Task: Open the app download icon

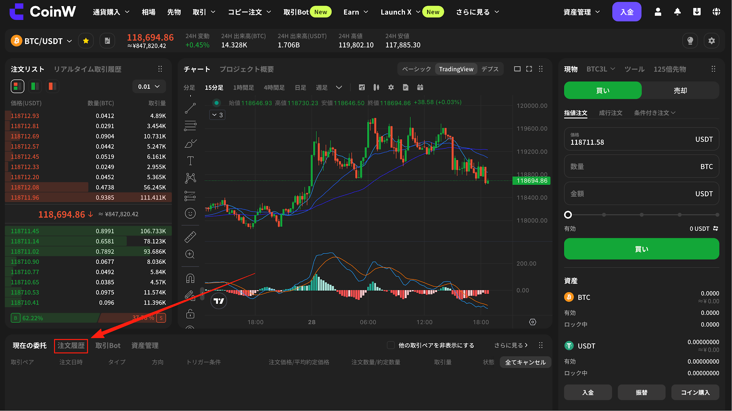Action: 697,12
